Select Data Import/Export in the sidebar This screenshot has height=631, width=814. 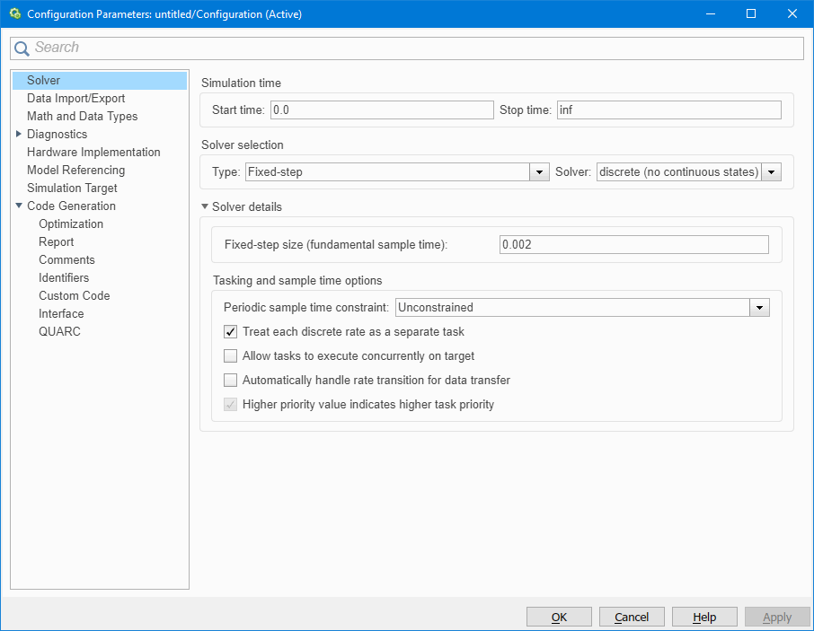(75, 99)
